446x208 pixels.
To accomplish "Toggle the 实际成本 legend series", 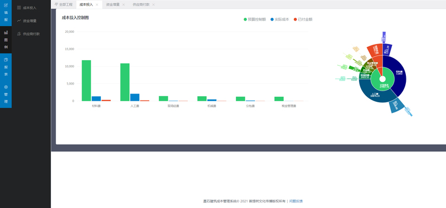I will pyautogui.click(x=280, y=19).
